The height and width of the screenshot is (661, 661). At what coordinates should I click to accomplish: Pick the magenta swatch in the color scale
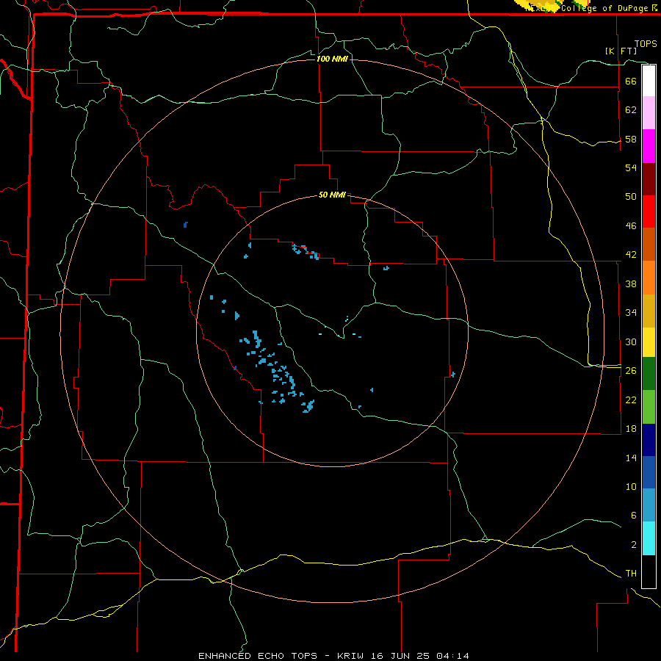(649, 146)
